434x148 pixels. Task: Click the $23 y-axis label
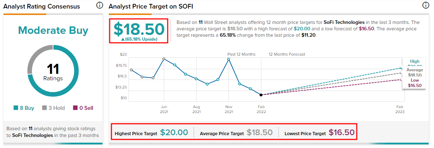tap(123, 54)
